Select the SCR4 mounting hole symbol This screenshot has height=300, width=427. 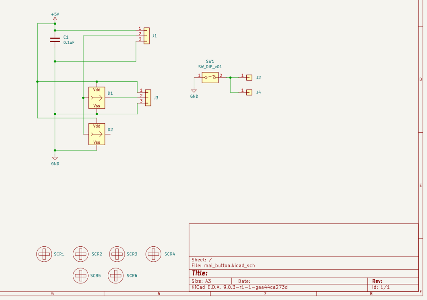pos(153,254)
